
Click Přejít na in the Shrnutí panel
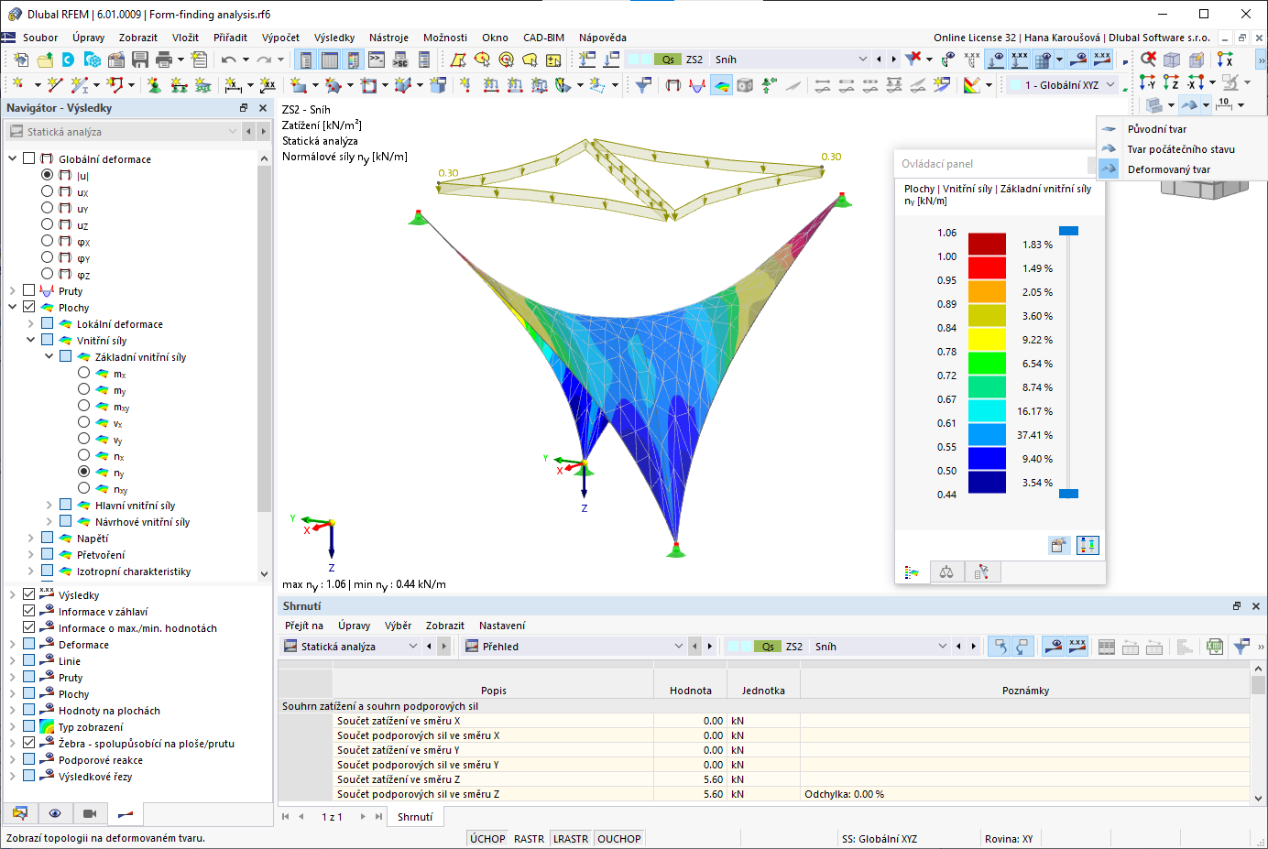[x=304, y=626]
